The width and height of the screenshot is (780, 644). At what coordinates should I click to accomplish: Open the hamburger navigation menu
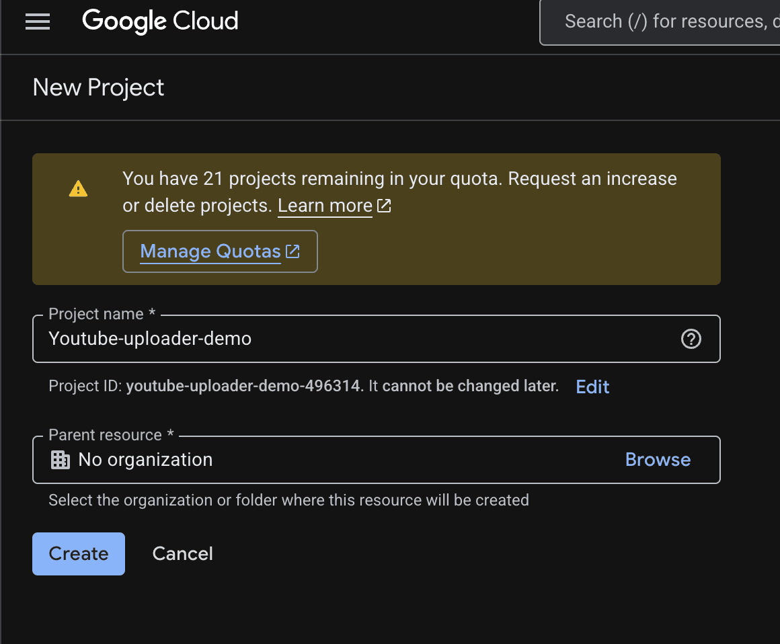point(37,22)
